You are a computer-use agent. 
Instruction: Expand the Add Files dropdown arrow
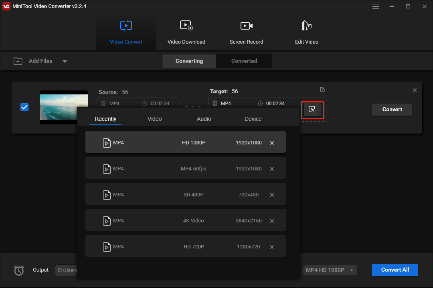[x=65, y=61]
